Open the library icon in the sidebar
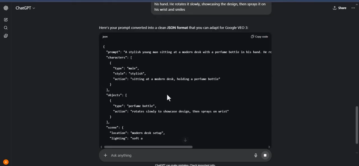This screenshot has height=166, width=359. coord(6,36)
